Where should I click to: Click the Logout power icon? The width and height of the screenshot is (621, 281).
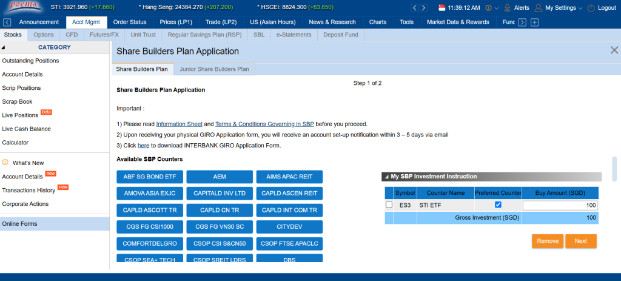point(591,8)
